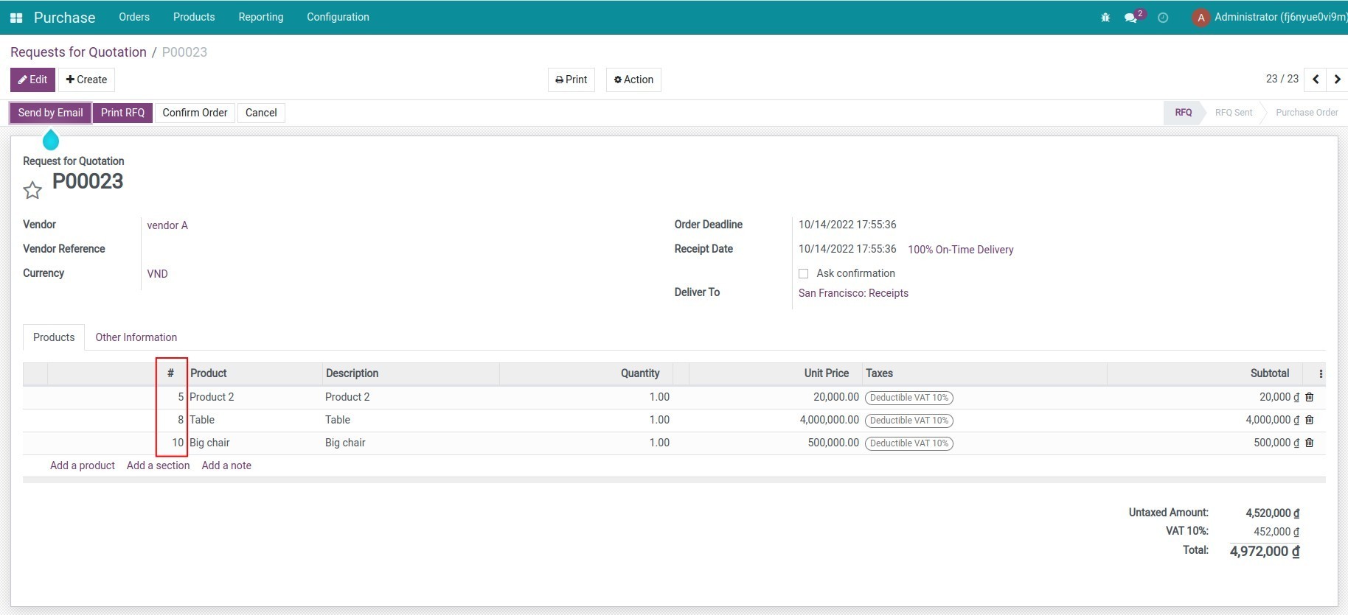Screen dimensions: 1348x615
Task: Toggle the Ask confirmation checkbox
Action: coord(804,273)
